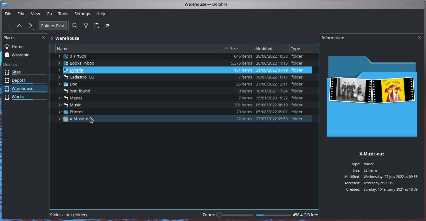The height and width of the screenshot is (221, 426).
Task: Click the new tab toolbar icon
Action: pyautogui.click(x=97, y=26)
